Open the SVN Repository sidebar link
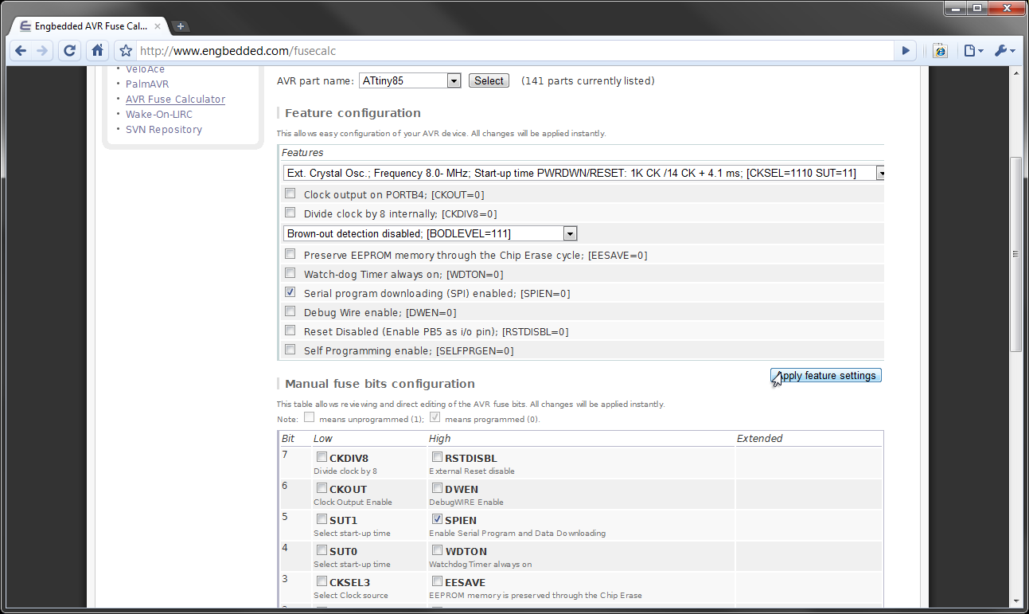1029x614 pixels. pyautogui.click(x=164, y=130)
